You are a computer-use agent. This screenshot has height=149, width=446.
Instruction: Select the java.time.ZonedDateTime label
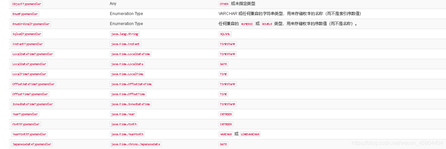point(131,104)
